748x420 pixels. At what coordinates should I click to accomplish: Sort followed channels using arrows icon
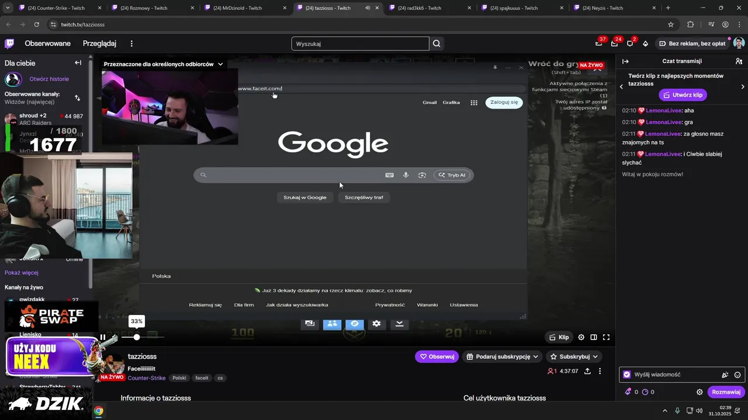click(78, 98)
